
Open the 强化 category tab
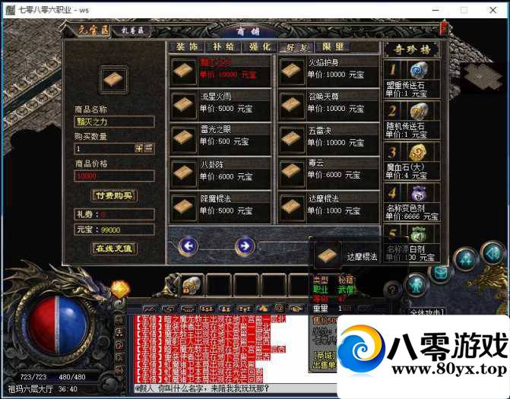(259, 47)
